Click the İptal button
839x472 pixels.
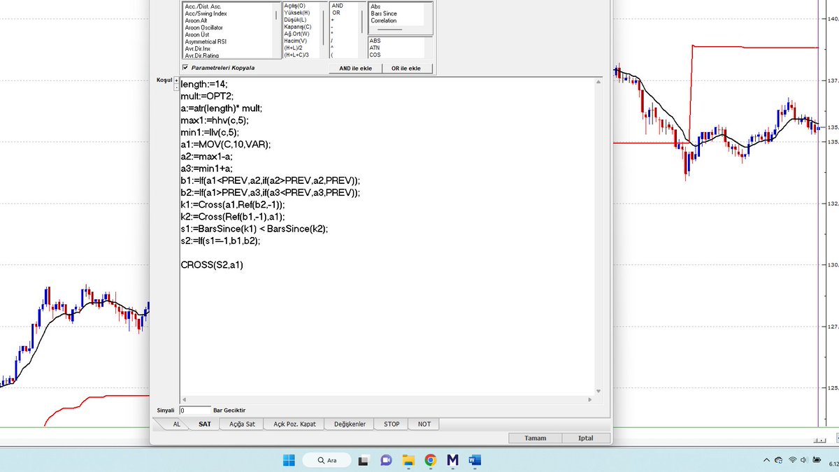tap(586, 438)
